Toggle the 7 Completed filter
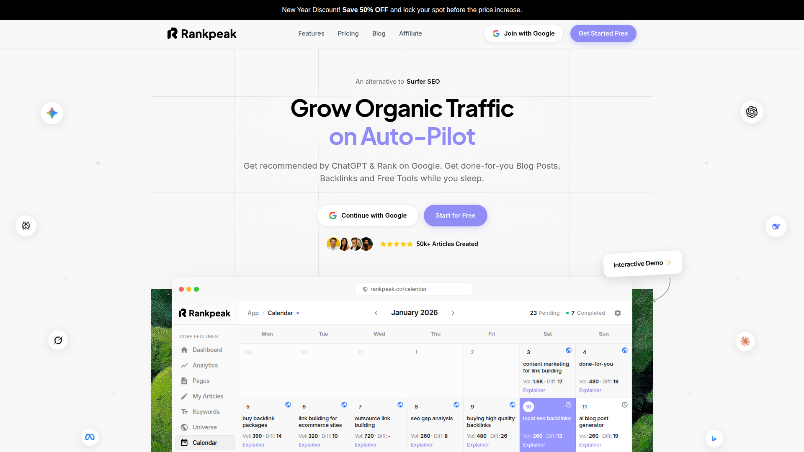The width and height of the screenshot is (804, 452). coord(588,313)
